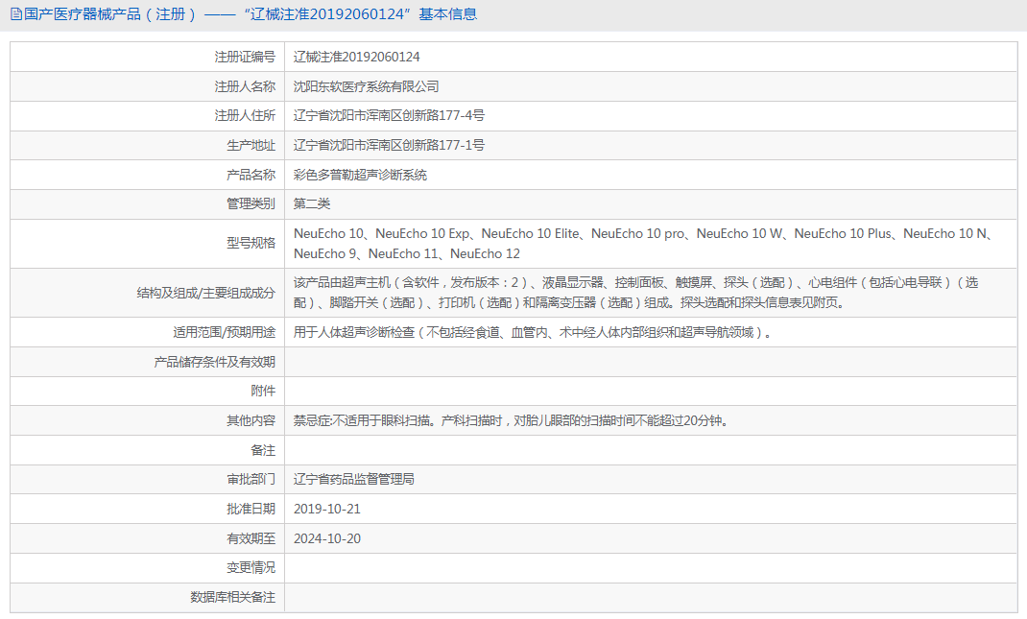The image size is (1027, 619).
Task: Select the production address 创新路177-1号 cell
Action: coord(388,145)
